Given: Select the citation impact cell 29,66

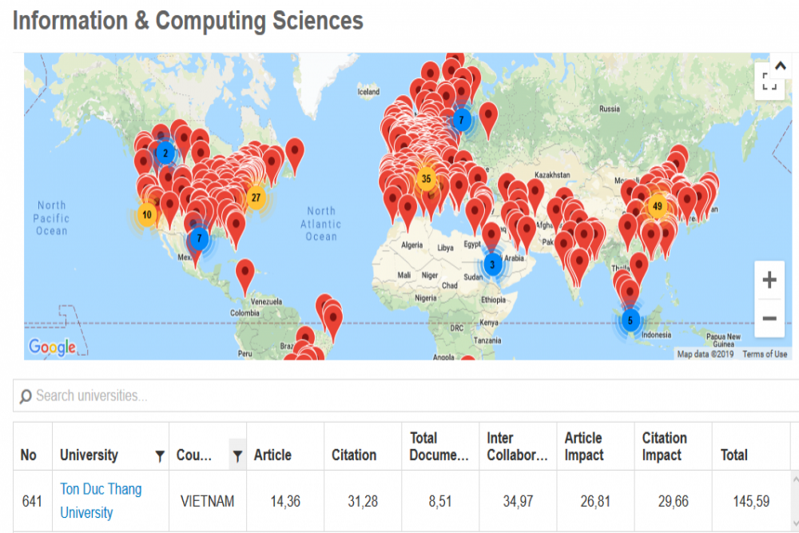Looking at the screenshot, I should [673, 501].
